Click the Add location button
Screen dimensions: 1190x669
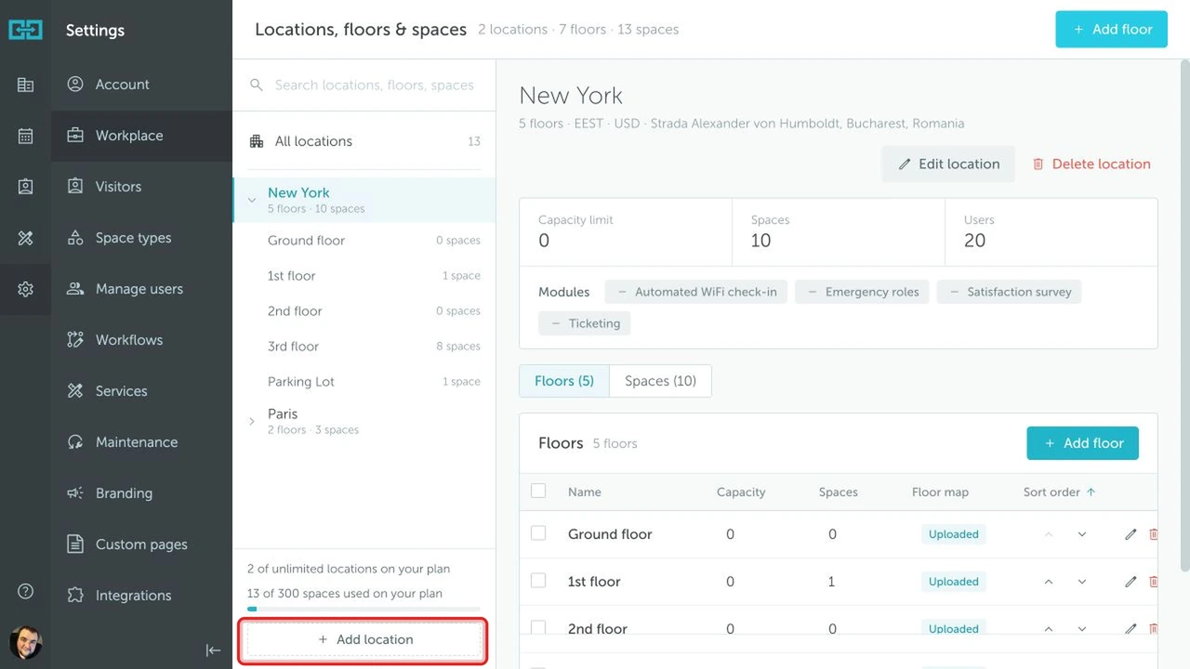point(364,640)
